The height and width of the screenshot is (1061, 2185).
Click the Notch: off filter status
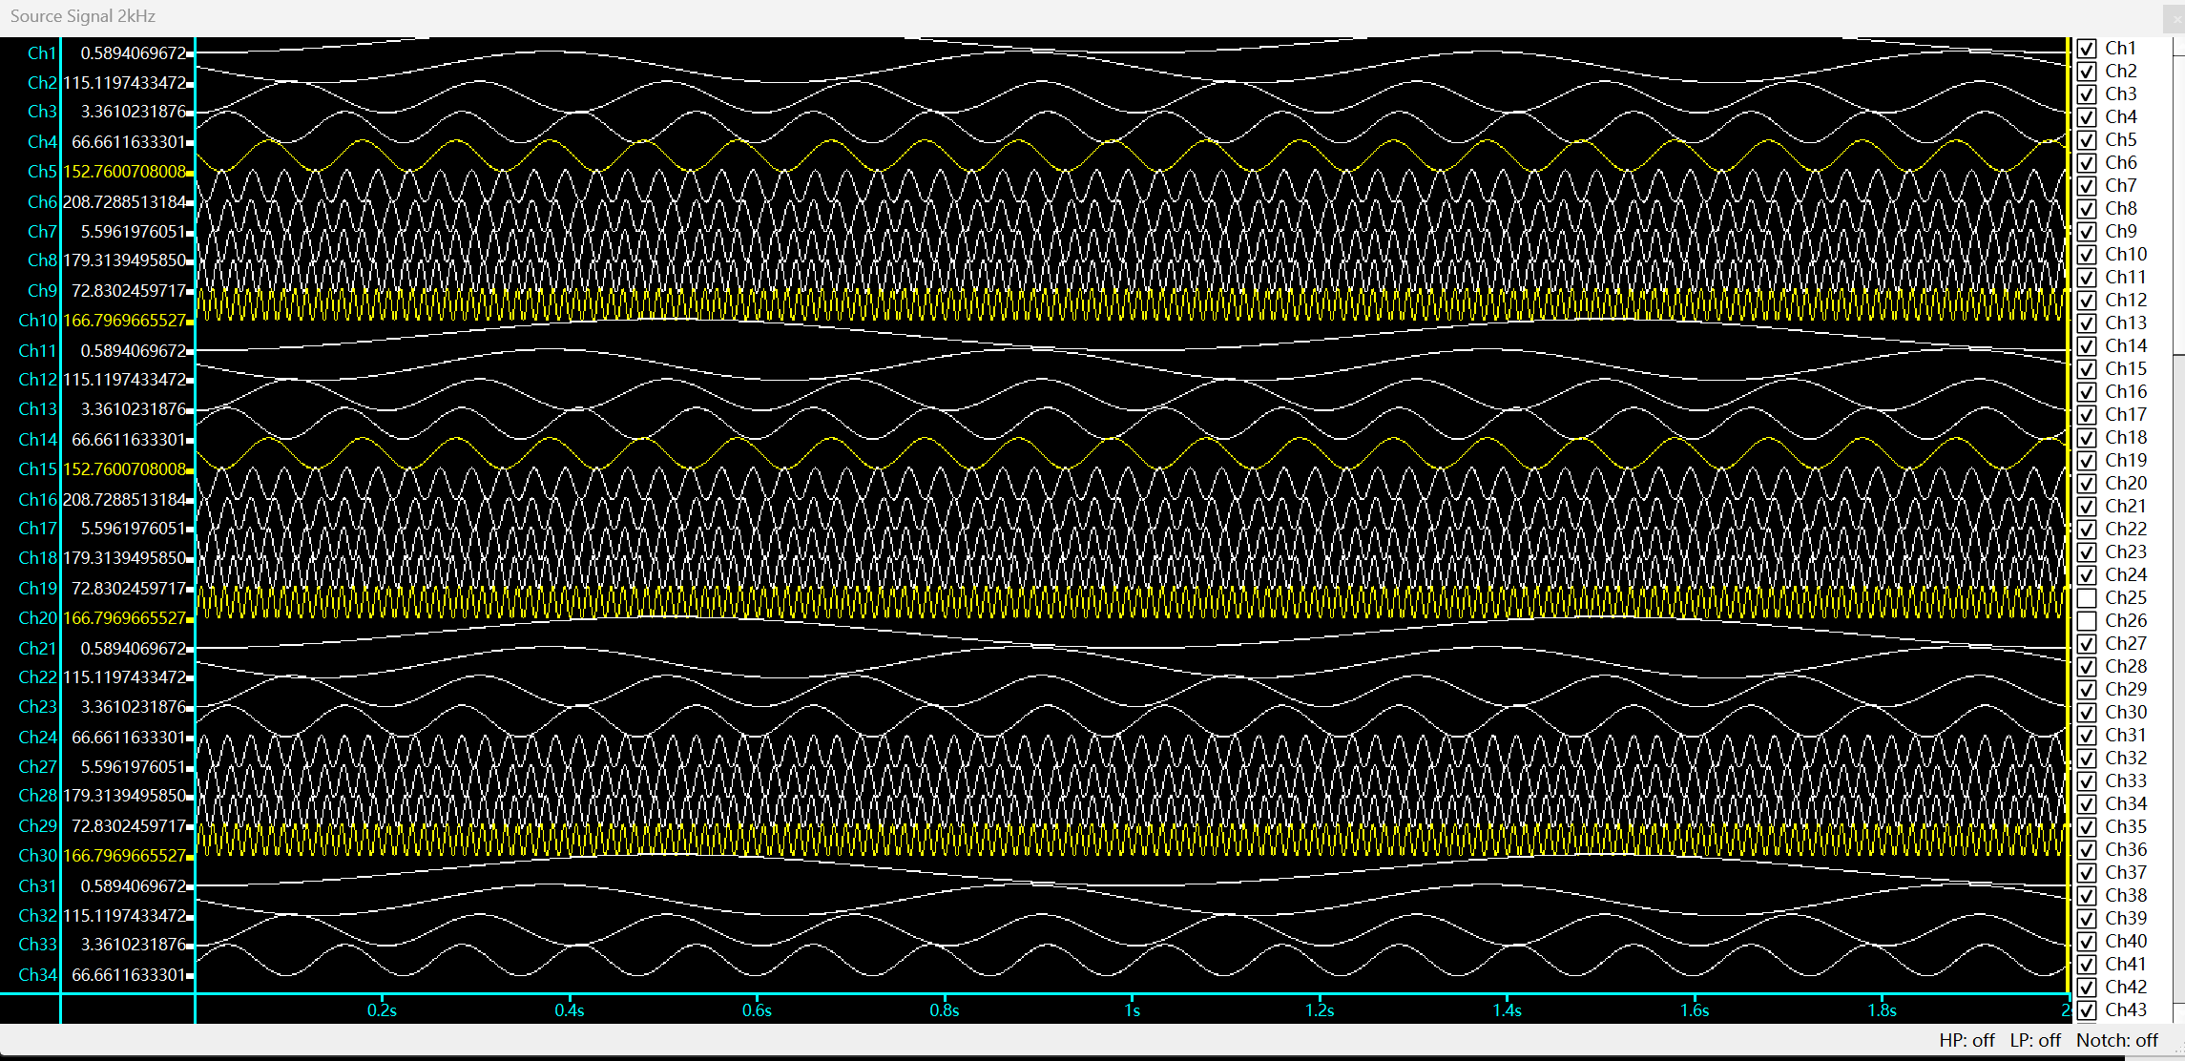pyautogui.click(x=2117, y=1040)
